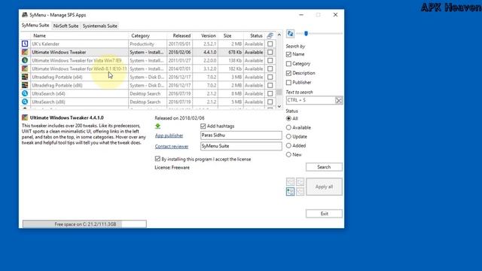
Task: Click the SyMenu Suite reviewer text field
Action: [241, 146]
